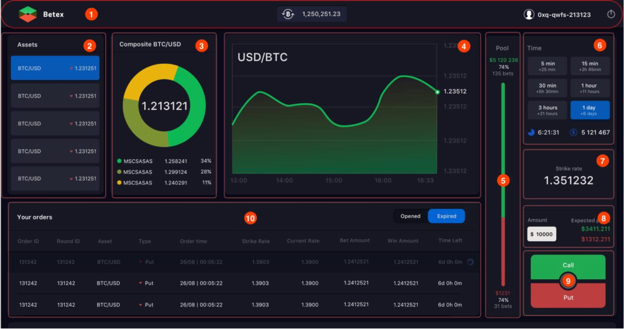Select the 30 min time option

point(547,88)
